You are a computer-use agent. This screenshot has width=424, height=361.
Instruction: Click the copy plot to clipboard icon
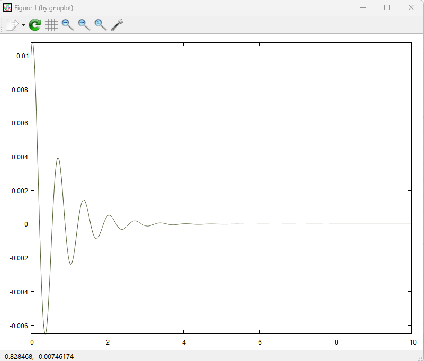[x=12, y=25]
